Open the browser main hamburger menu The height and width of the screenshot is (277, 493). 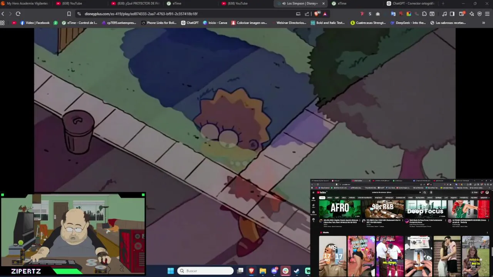(x=488, y=14)
